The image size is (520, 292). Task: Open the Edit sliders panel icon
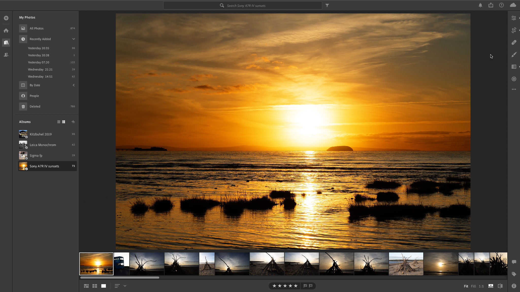coord(514,18)
